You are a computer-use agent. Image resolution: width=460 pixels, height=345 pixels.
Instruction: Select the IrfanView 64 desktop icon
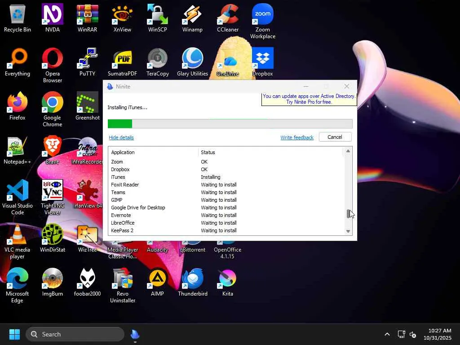pos(87,194)
